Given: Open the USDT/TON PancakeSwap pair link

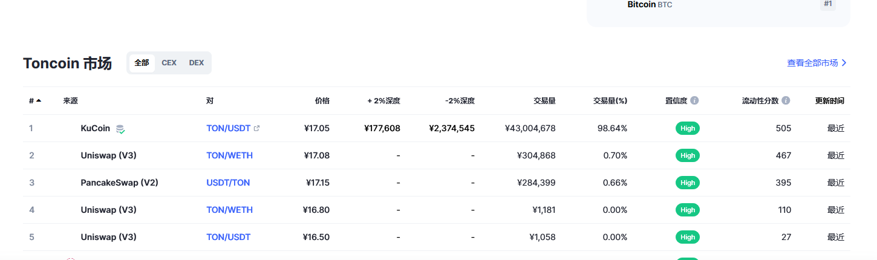Looking at the screenshot, I should (x=228, y=183).
